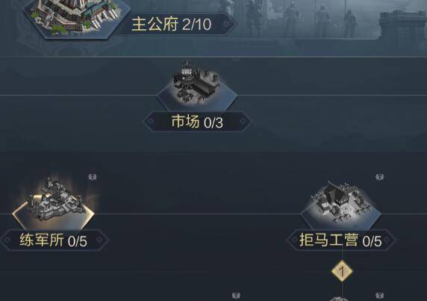Screen dimensions: 427x301
Task: Click the gold diamond marker numbered 1
Action: [342, 271]
